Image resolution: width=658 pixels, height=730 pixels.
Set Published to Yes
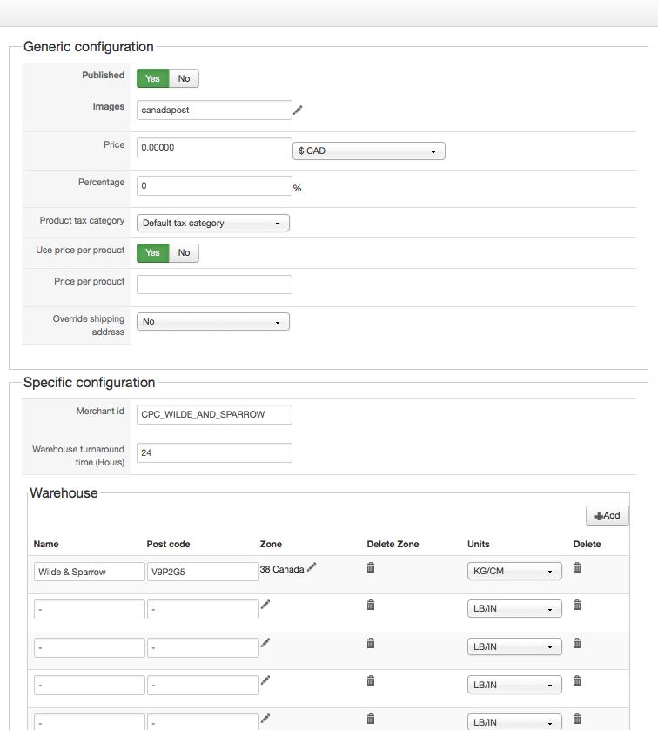[152, 78]
